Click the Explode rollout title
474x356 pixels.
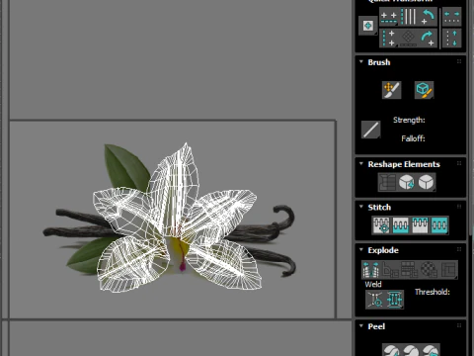(x=383, y=250)
